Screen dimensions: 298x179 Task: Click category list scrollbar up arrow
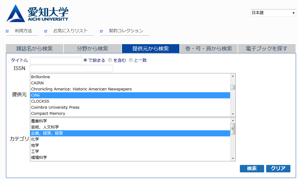(x=233, y=121)
